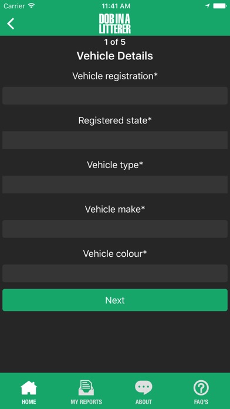230x409 pixels.
Task: Continue with the green Next button
Action: pyautogui.click(x=115, y=300)
